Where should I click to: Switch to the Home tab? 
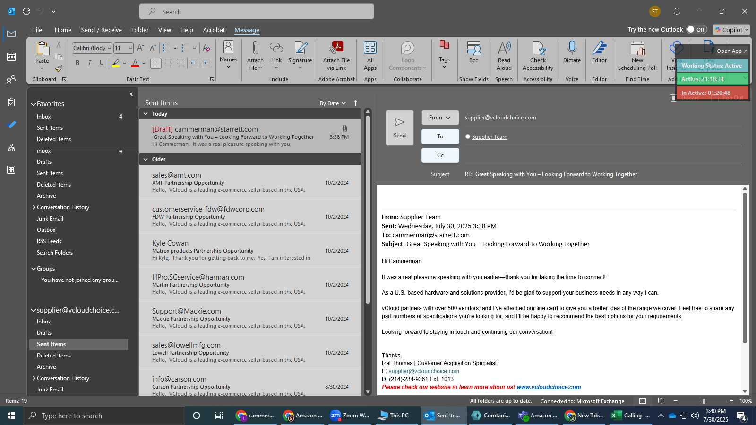tap(63, 30)
